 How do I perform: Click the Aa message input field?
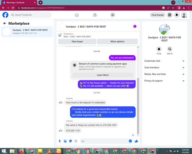104,141
